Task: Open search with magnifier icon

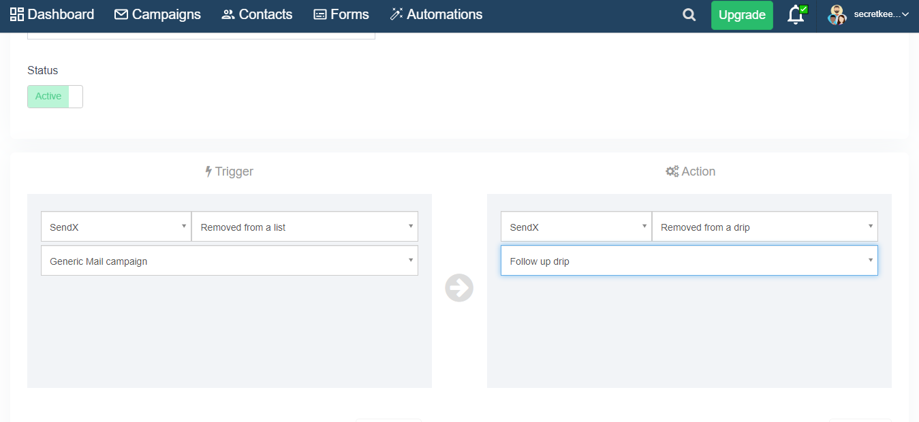Action: pos(689,15)
